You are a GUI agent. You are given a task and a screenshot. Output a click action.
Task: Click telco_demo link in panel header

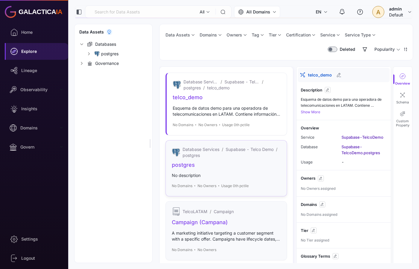point(320,75)
